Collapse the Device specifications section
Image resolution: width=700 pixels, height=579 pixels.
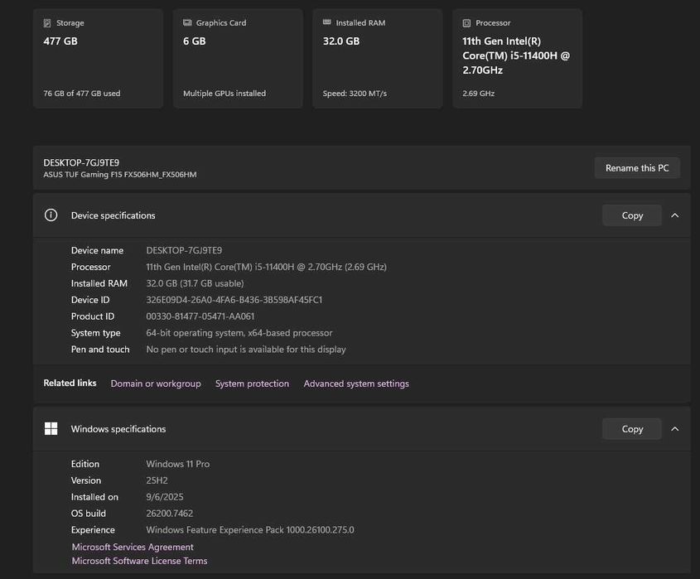675,215
